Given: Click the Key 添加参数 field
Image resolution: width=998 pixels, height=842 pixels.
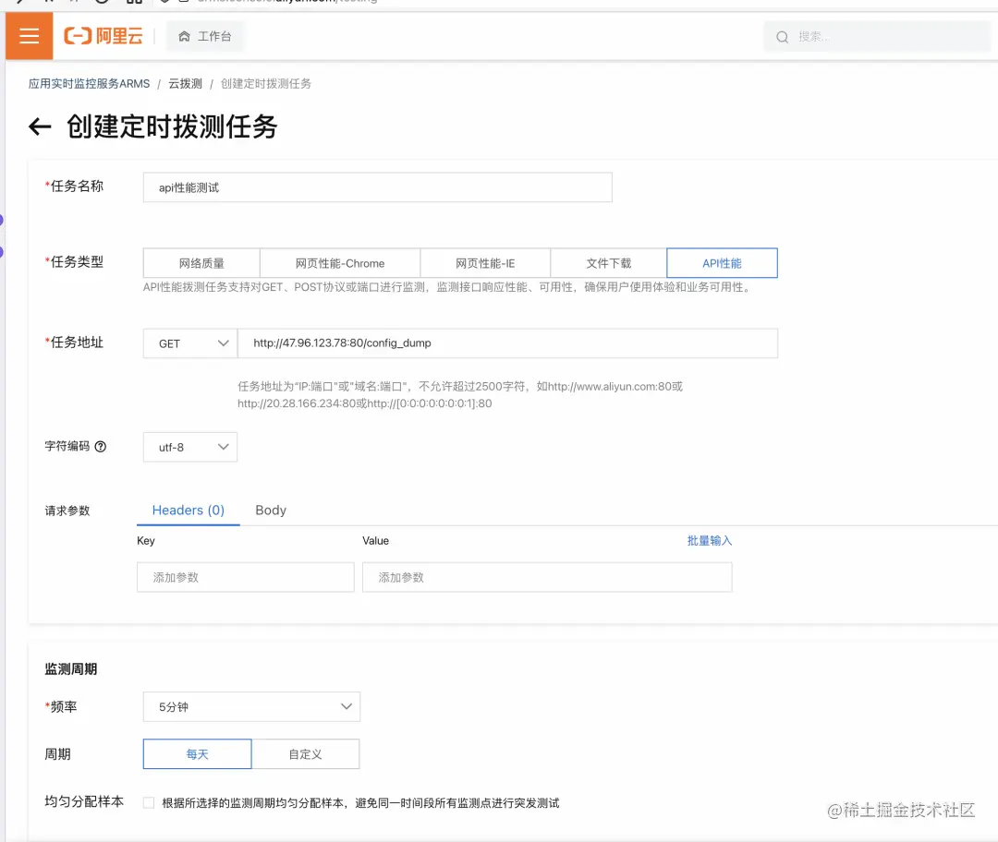Looking at the screenshot, I should pos(246,577).
